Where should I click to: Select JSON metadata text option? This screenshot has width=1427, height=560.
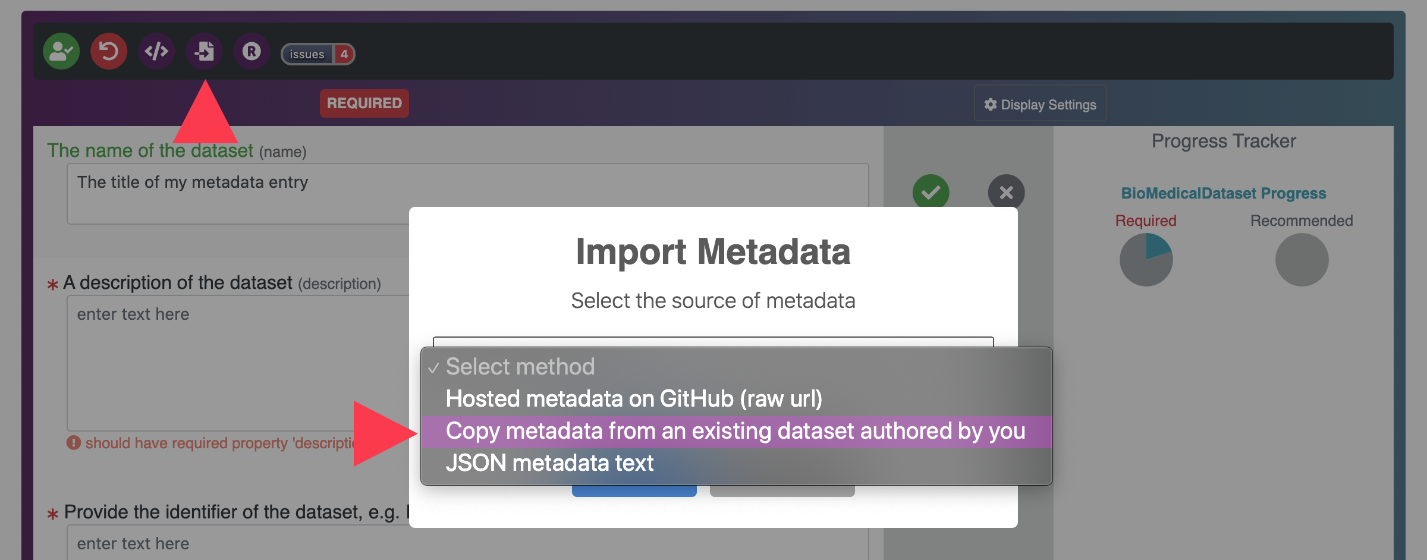pos(549,463)
